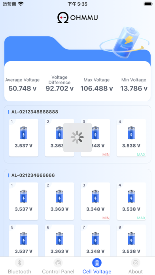
Task: Tap 3.537 V reading of cell 1, pack AL-021234666666
Action: pos(24,209)
